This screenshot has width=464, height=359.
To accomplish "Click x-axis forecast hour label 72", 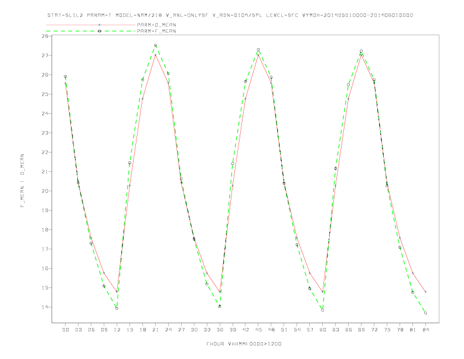I will (374, 330).
